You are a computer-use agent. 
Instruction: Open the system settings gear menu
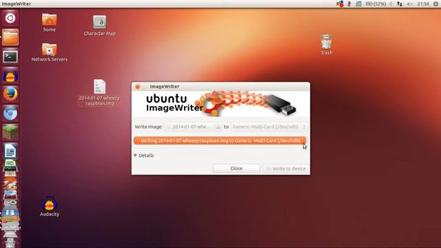(x=435, y=4)
